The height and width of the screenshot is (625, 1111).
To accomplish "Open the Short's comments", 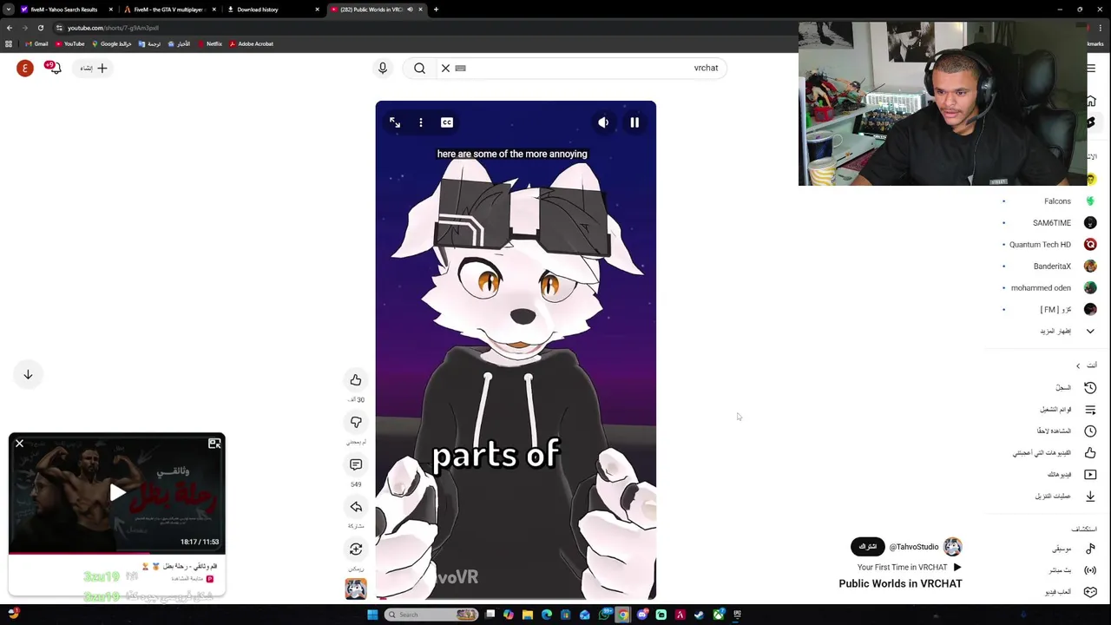I will (356, 464).
